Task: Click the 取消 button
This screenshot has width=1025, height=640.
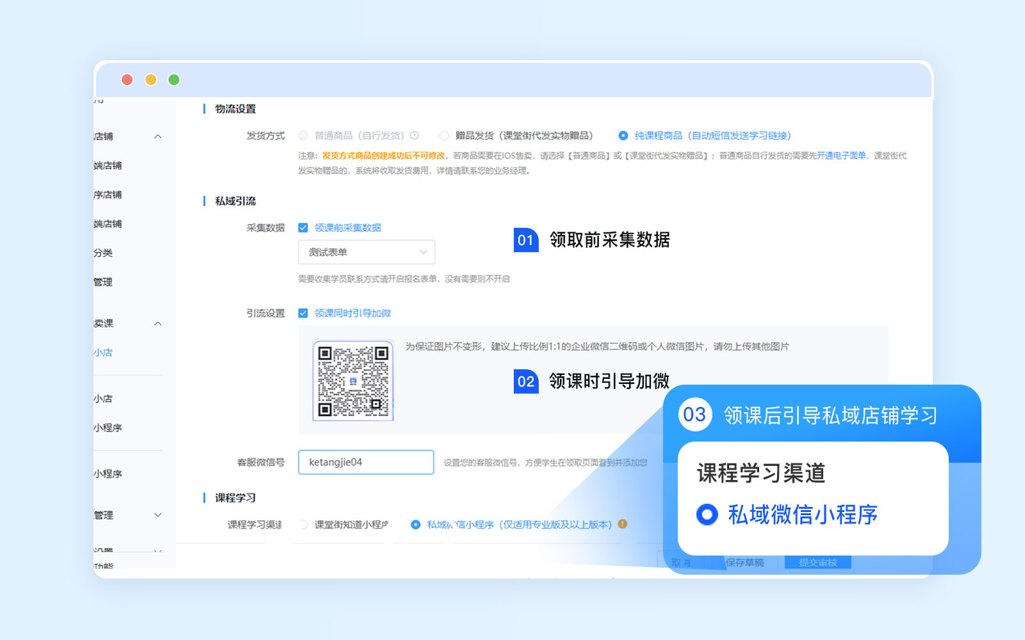Action: (682, 563)
